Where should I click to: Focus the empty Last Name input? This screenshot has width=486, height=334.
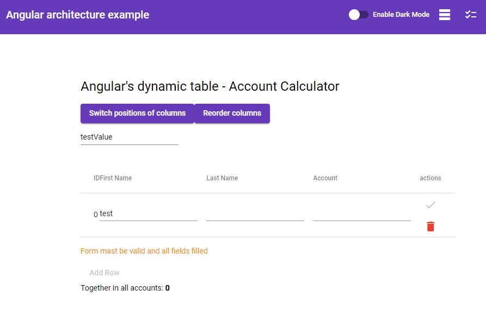[255, 216]
